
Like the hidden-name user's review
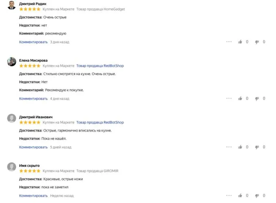point(240,196)
